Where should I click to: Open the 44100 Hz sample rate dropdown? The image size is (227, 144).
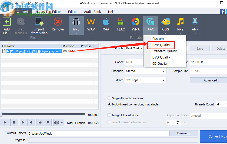pos(208,62)
